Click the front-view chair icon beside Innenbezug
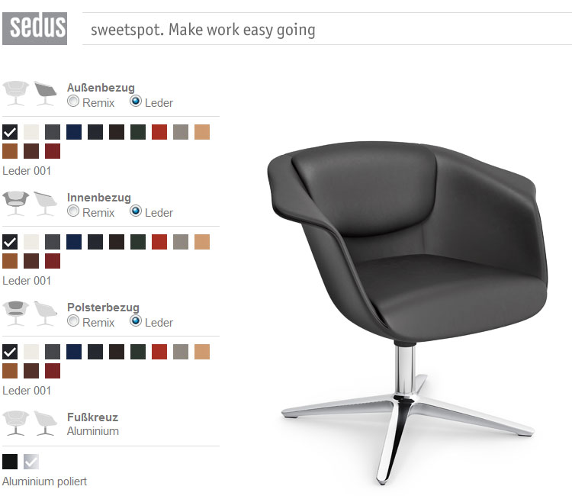This screenshot has height=496, width=572. 16,203
